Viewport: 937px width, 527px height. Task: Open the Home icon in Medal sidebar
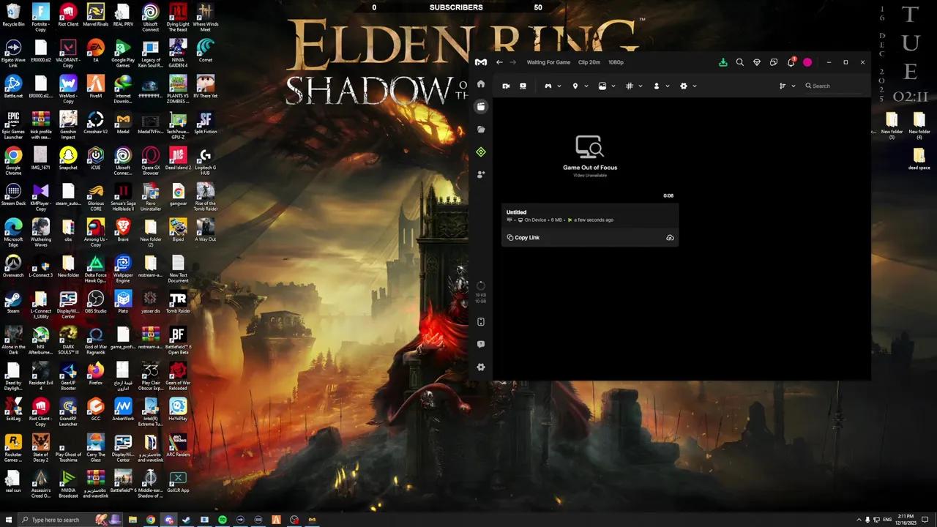tap(481, 84)
